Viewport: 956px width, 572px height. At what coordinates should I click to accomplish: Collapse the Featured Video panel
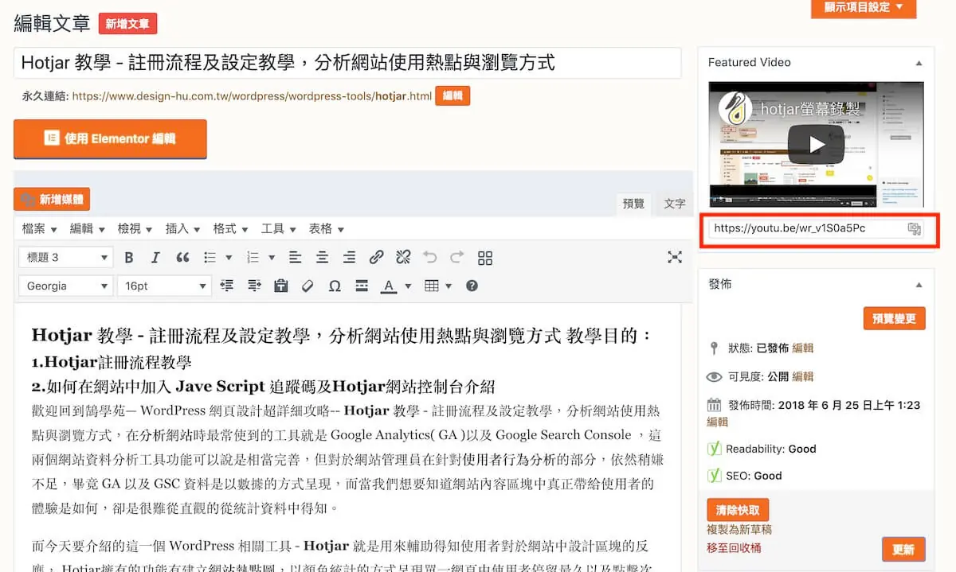click(x=919, y=63)
